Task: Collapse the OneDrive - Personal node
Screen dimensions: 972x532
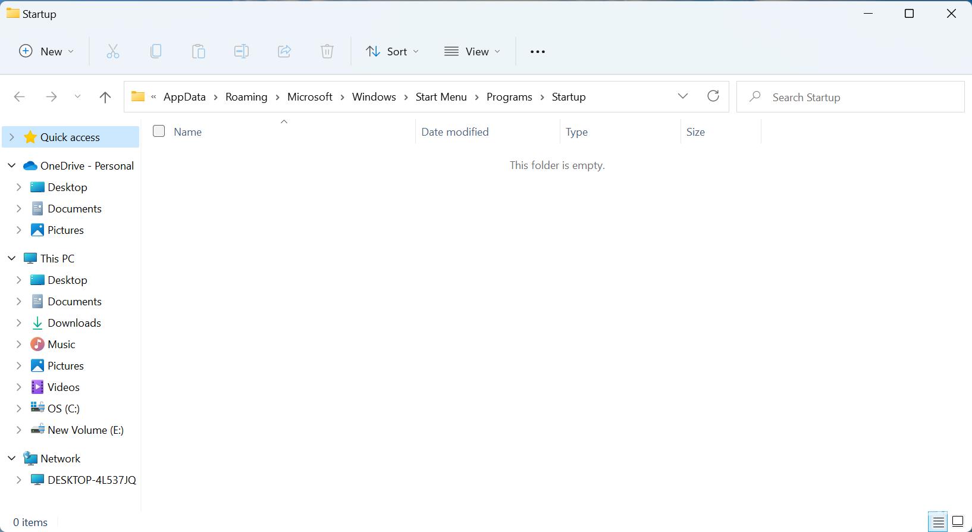Action: click(11, 166)
